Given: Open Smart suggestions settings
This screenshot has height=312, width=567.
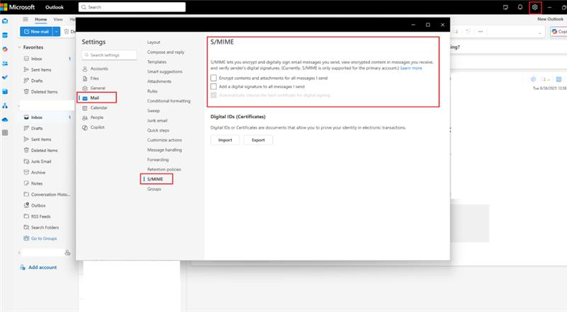Looking at the screenshot, I should (165, 71).
